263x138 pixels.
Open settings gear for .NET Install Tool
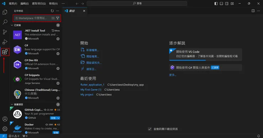click(x=58, y=39)
